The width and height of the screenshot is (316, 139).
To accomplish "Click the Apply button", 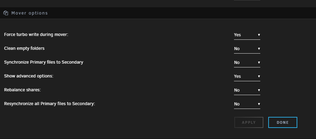I will (x=249, y=122).
